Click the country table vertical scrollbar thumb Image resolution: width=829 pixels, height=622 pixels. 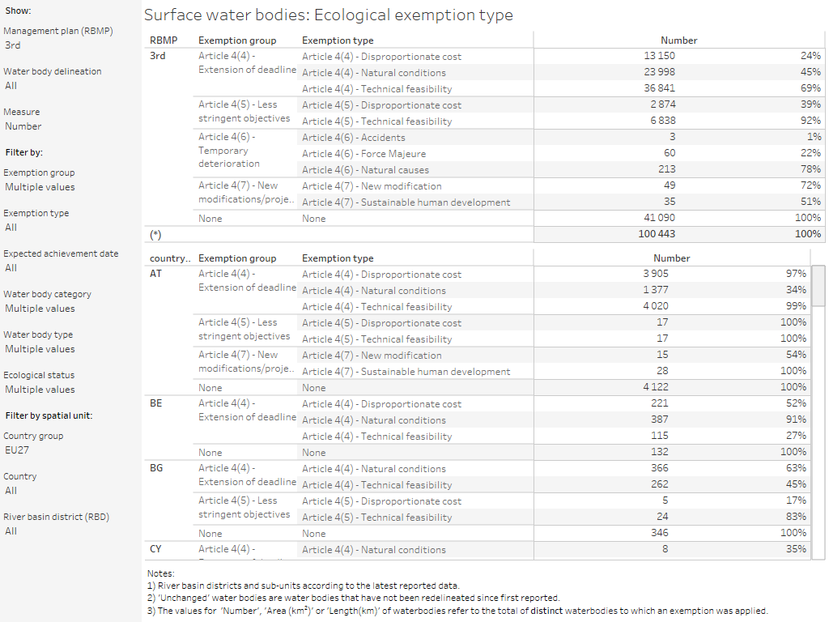tap(818, 286)
